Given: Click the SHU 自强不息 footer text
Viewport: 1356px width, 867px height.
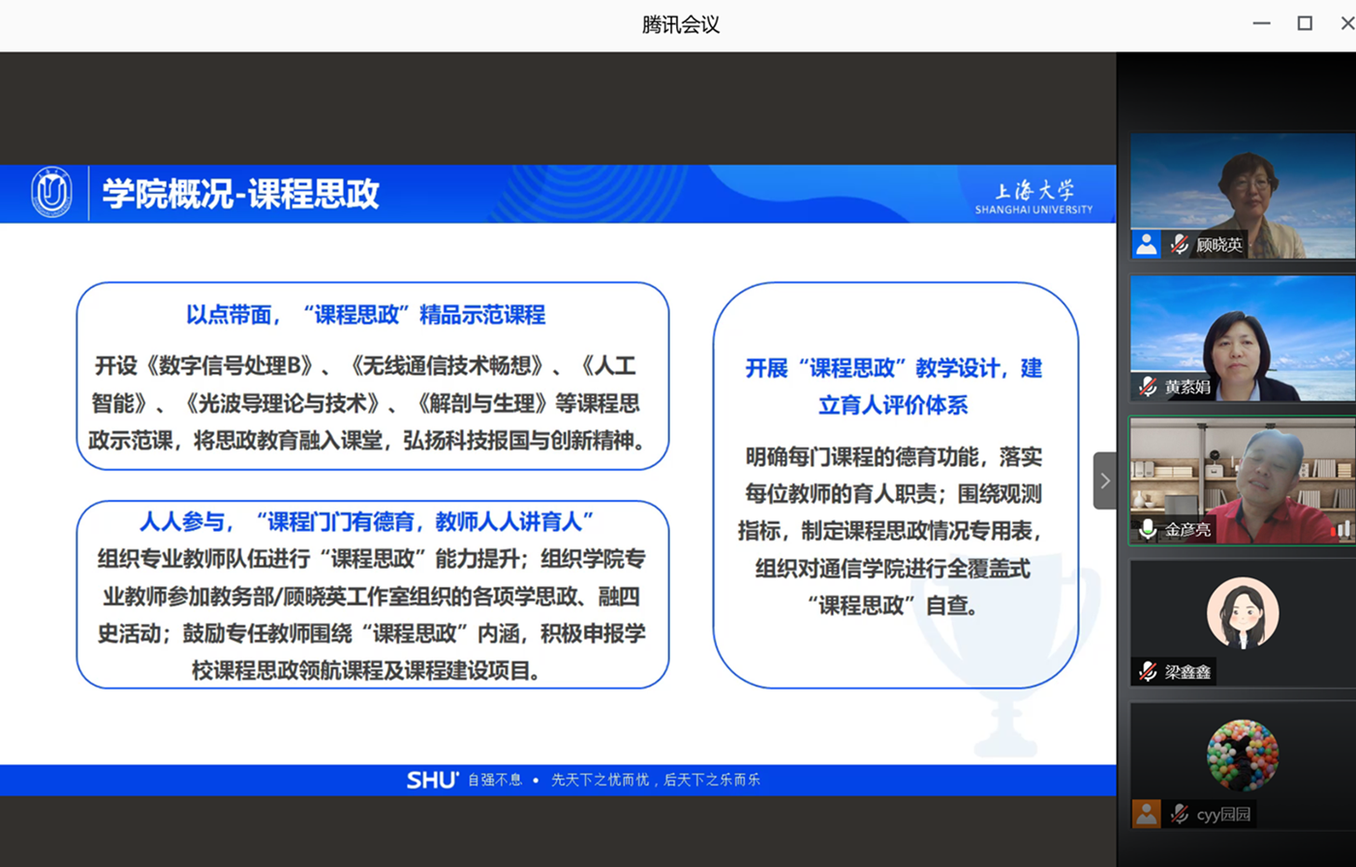Looking at the screenshot, I should pos(464,780).
